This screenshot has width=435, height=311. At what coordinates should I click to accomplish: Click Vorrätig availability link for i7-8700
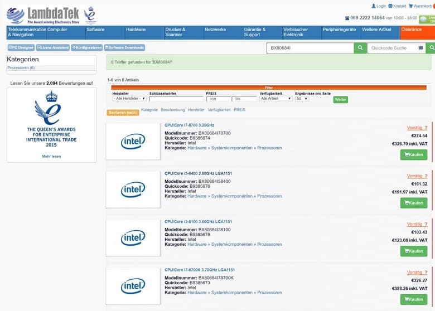click(x=417, y=128)
